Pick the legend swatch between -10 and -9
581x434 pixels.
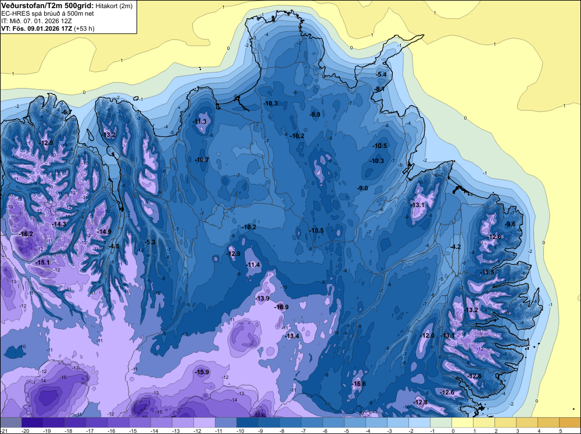point(247,422)
